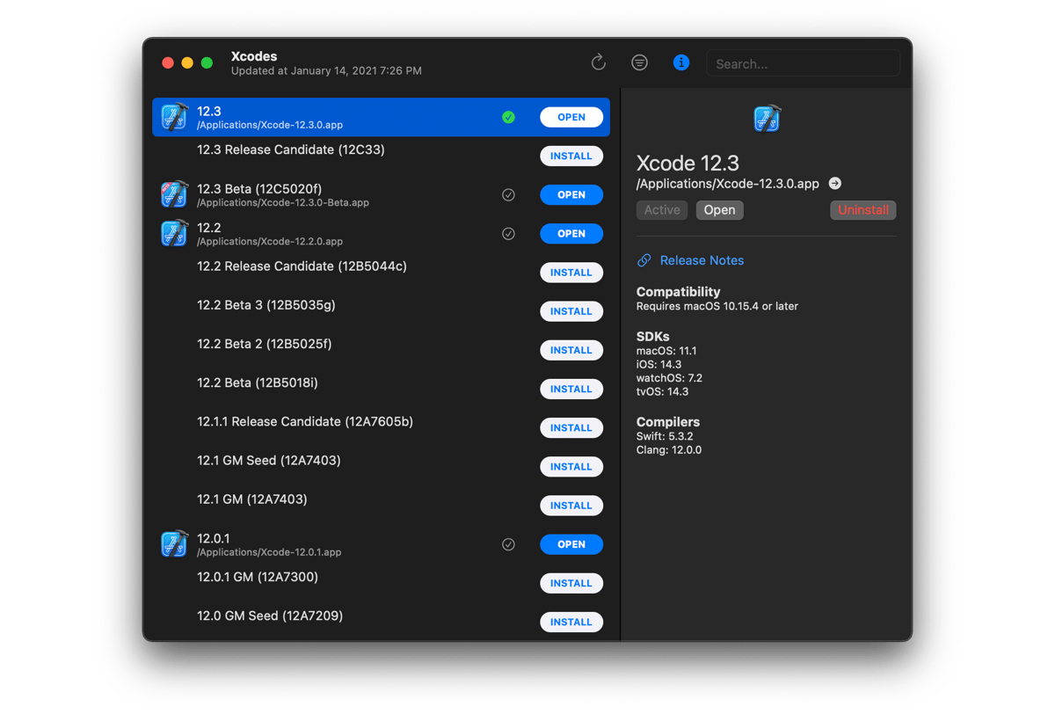Select the 12.0 GM Seed (12A7209) row

[x=381, y=622]
